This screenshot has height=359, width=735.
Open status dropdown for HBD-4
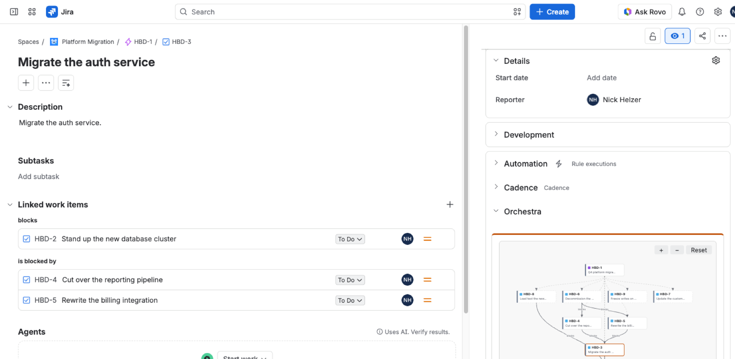350,280
